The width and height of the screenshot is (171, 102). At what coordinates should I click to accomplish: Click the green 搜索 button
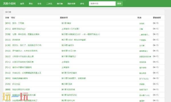[x=119, y=4]
